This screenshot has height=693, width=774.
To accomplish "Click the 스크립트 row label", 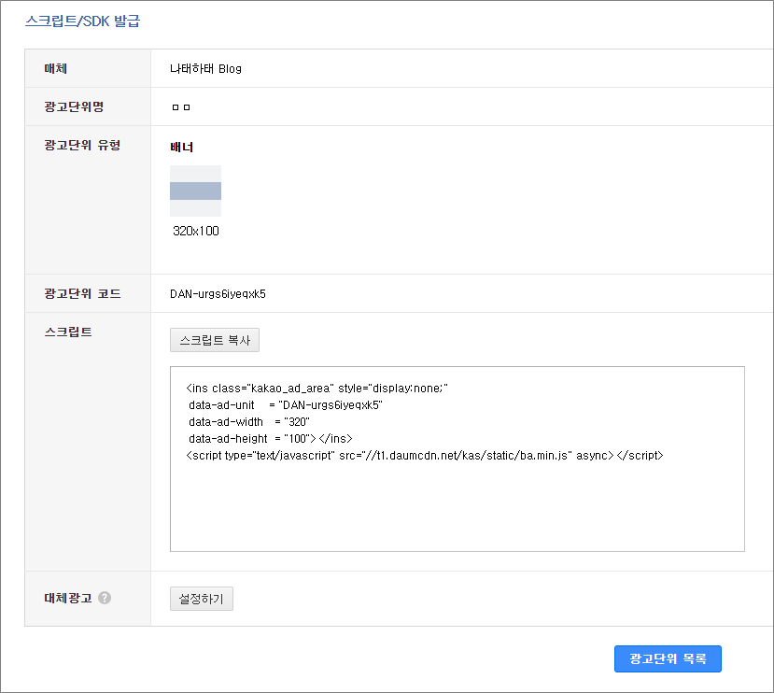I will click(68, 332).
